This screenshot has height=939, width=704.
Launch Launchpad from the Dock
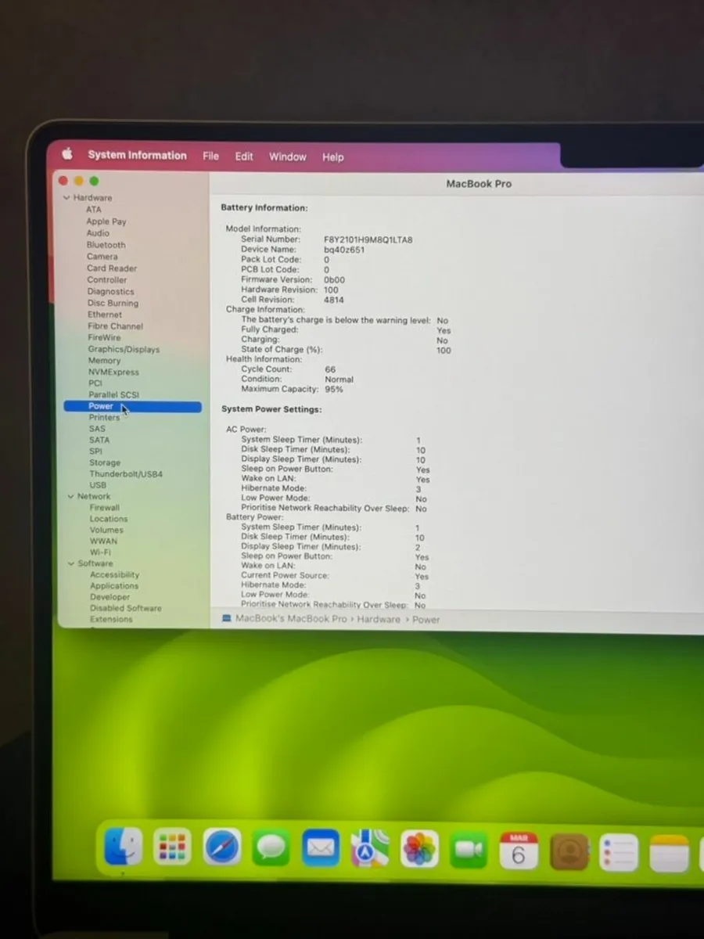(172, 847)
